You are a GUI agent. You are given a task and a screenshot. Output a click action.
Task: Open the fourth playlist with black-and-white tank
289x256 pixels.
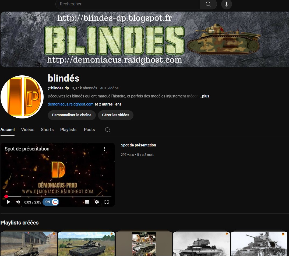click(x=202, y=243)
